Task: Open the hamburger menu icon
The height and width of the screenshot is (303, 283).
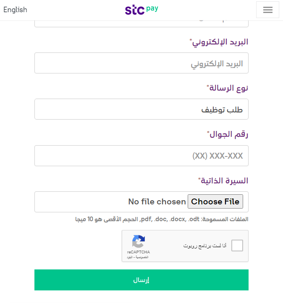Action: 267,10
